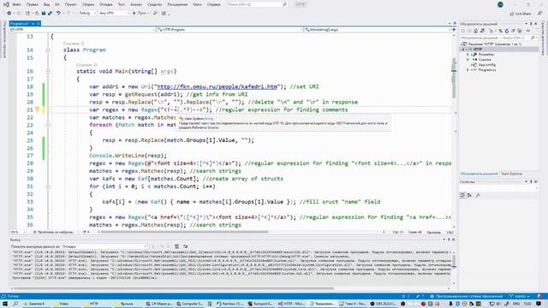
Task: Switch to the Team Explorer tab
Action: pyautogui.click(x=512, y=174)
